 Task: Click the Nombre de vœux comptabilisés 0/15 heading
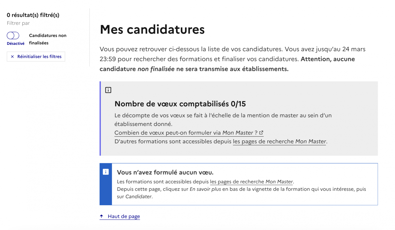coord(180,104)
